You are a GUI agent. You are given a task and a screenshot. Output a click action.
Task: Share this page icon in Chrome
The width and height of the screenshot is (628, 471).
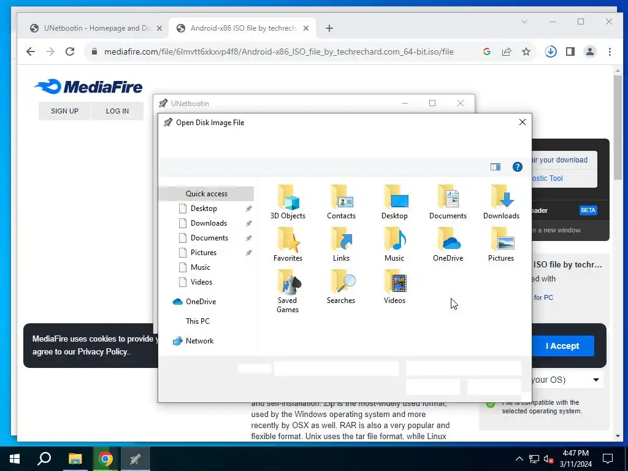click(x=506, y=52)
